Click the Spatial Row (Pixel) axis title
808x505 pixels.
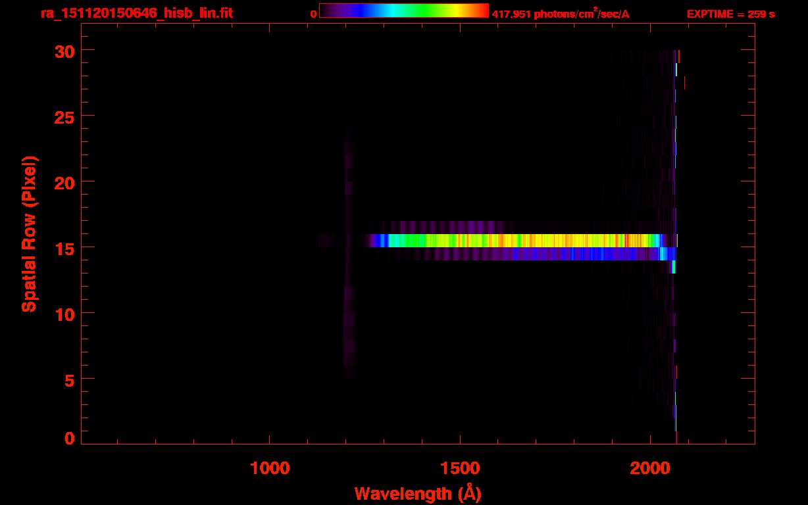(x=29, y=233)
